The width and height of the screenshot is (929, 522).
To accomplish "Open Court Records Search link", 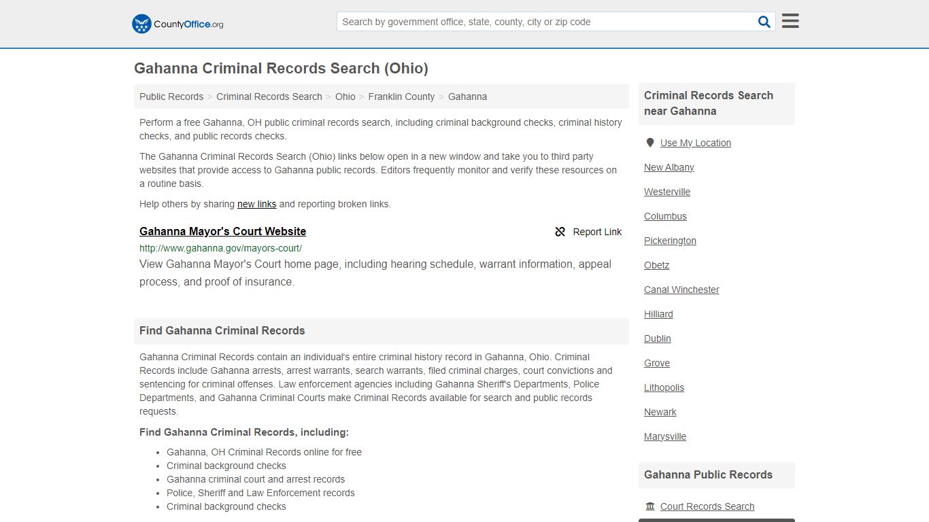I will point(707,506).
